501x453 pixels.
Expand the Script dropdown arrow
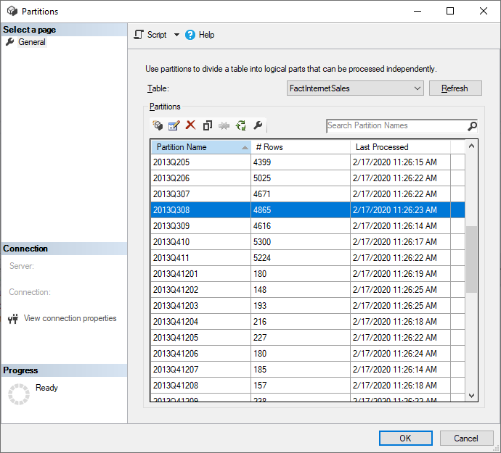point(176,35)
